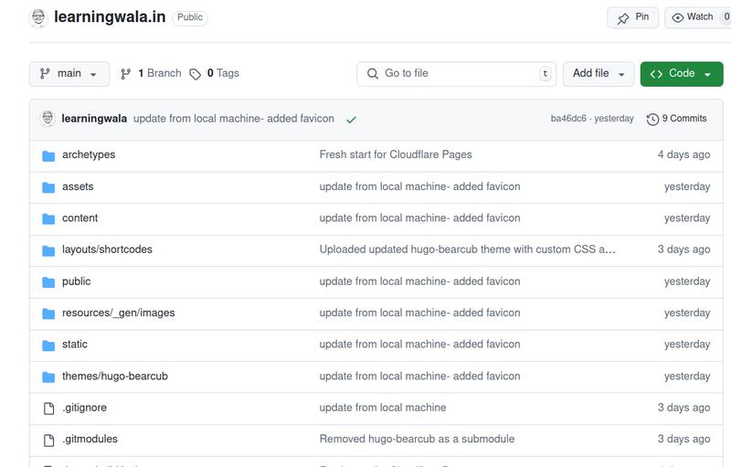Open the 1 Branch link
731x467 pixels.
151,74
